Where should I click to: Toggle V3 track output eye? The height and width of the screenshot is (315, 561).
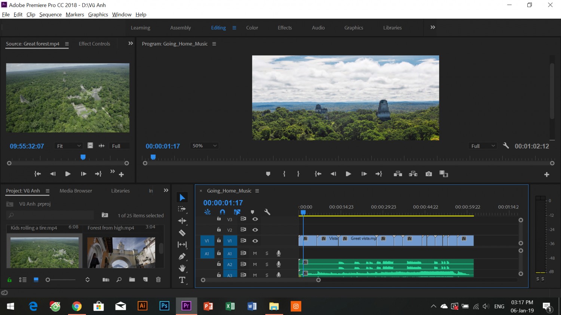tap(255, 219)
